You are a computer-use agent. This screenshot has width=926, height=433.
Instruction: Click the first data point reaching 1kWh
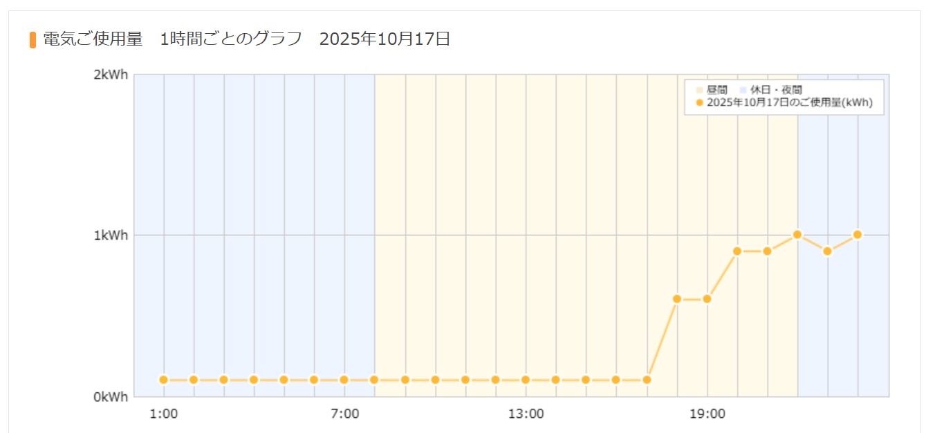click(797, 235)
